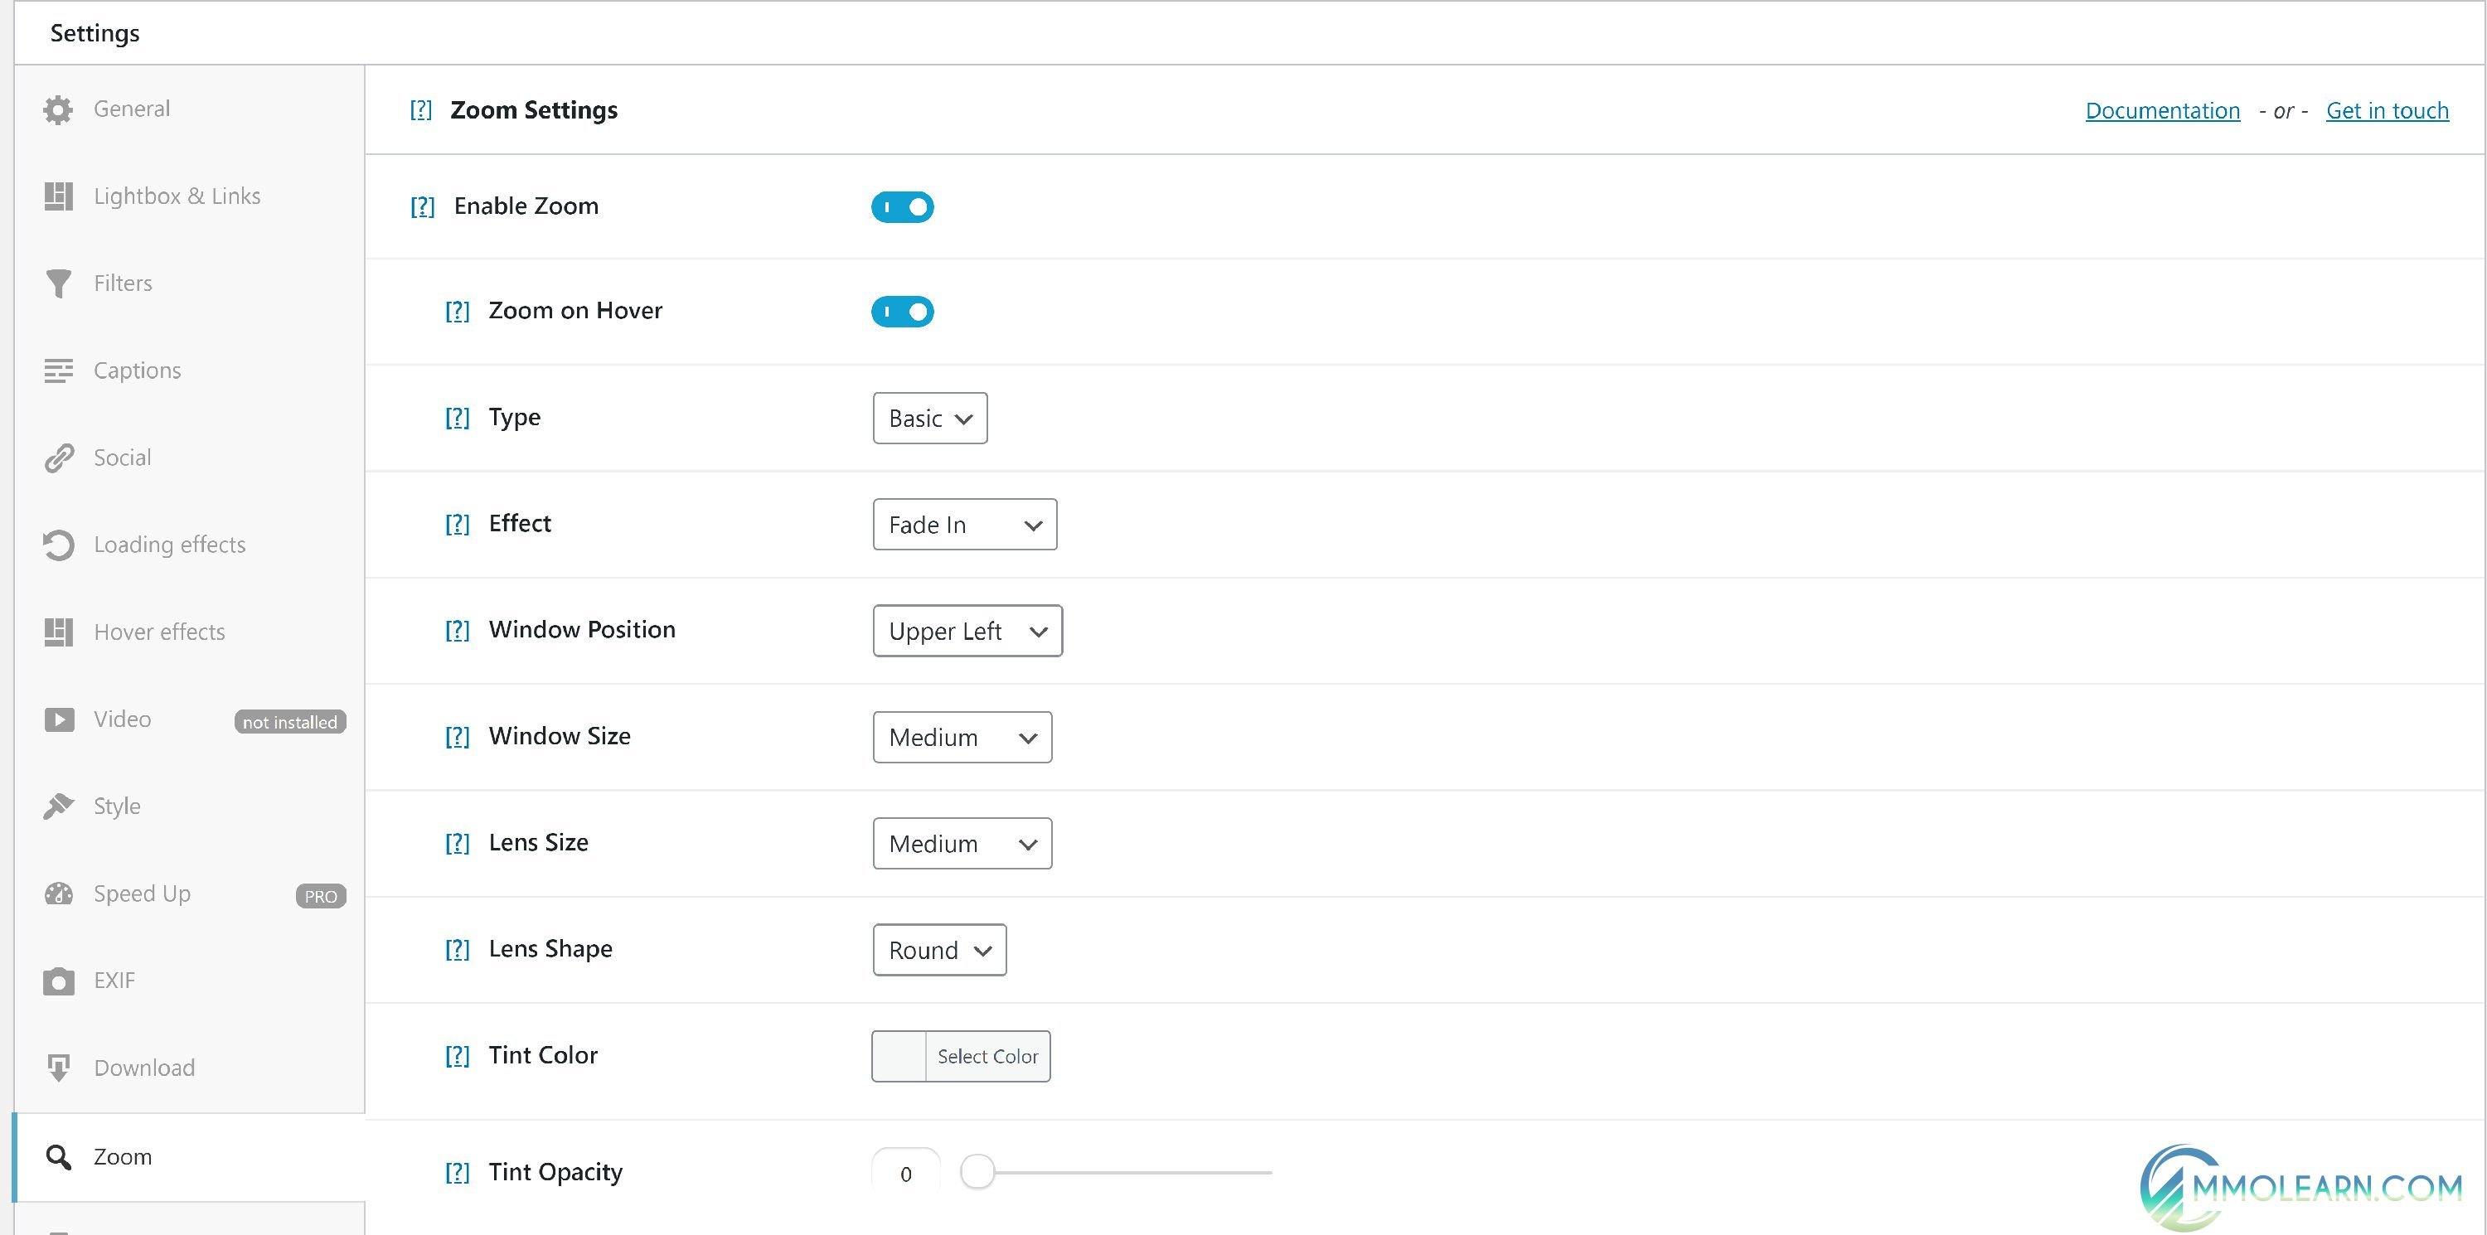2487x1235 pixels.
Task: Switch to the Hover effects tab
Action: point(189,632)
